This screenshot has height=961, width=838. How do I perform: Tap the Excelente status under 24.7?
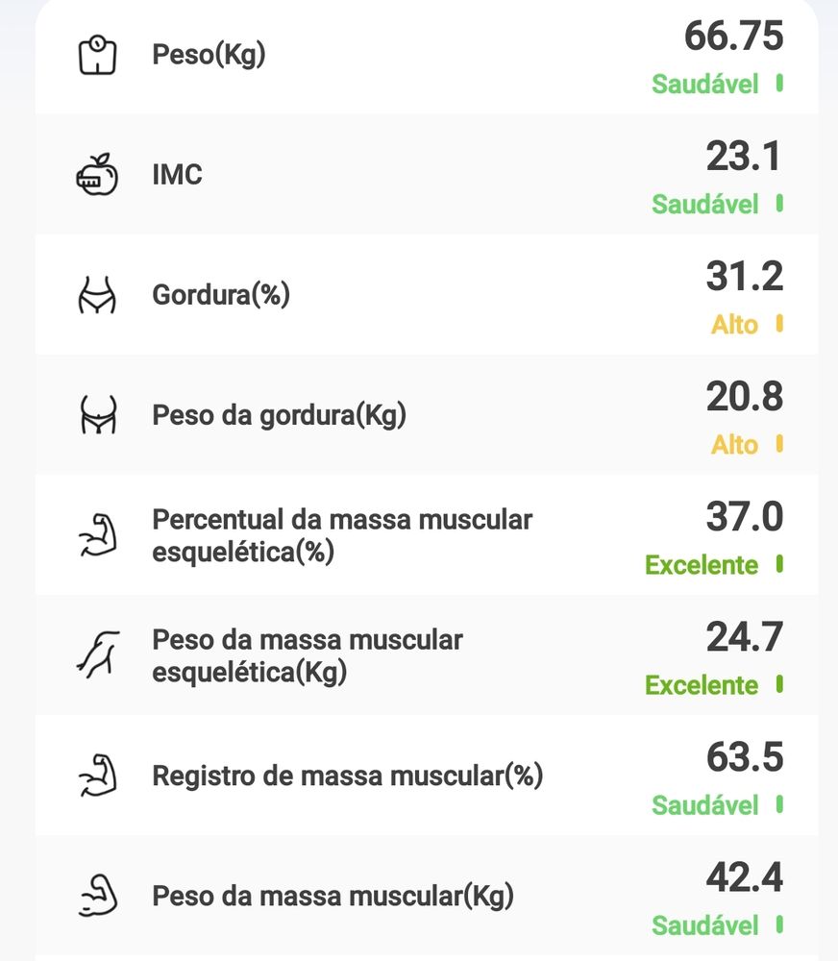tap(702, 685)
